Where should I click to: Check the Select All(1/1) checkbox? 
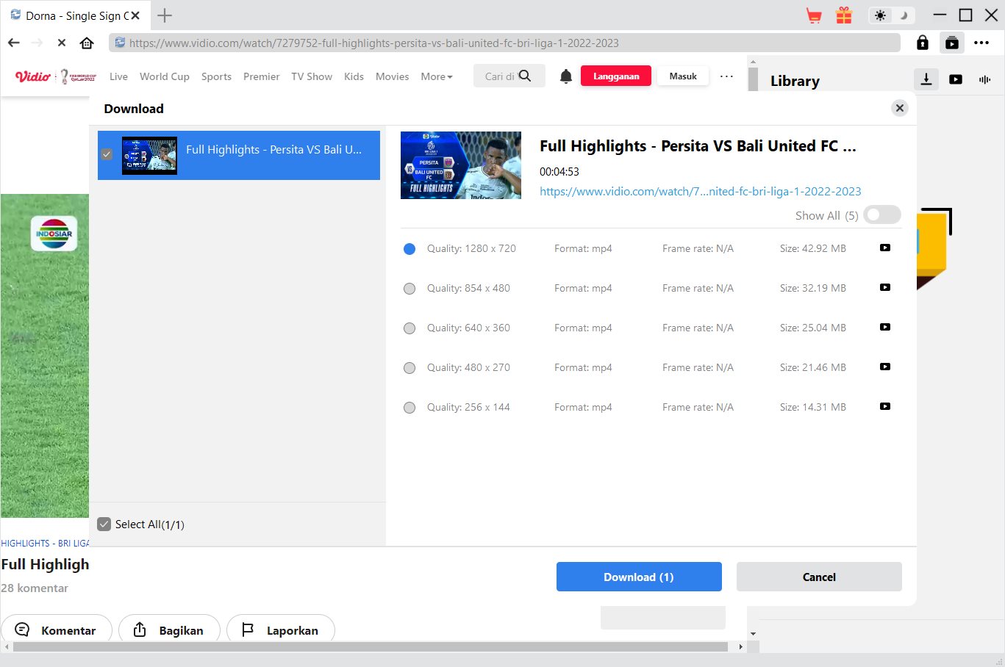coord(104,524)
